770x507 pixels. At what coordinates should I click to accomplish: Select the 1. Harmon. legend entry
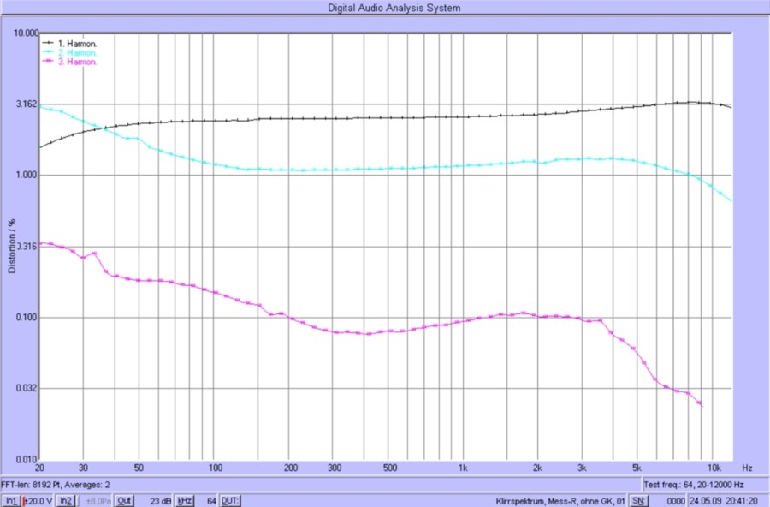tap(77, 42)
